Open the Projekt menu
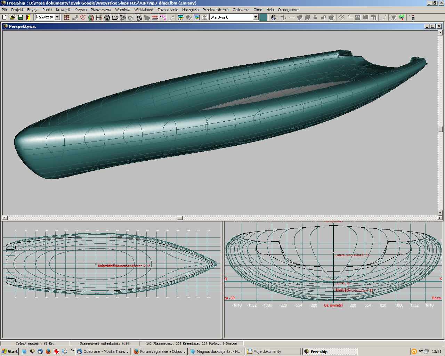Viewport: 445px width, 356px height. [17, 10]
